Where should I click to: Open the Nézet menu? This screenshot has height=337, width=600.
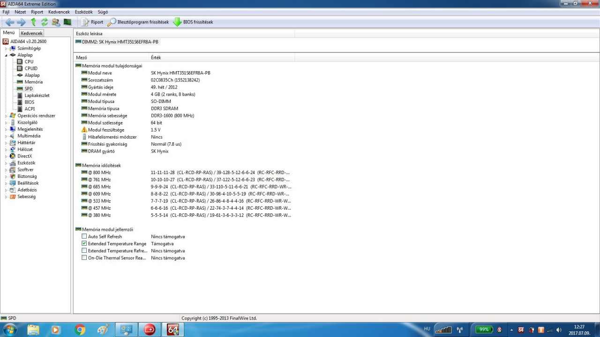[20, 12]
